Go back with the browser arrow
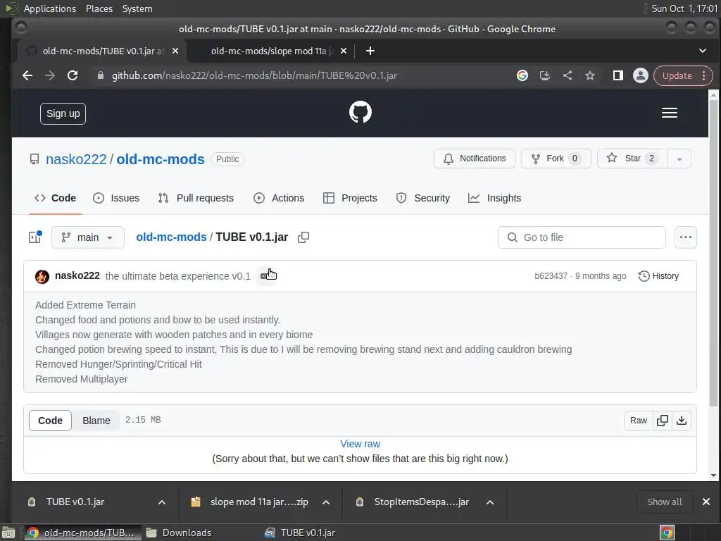 pos(27,75)
